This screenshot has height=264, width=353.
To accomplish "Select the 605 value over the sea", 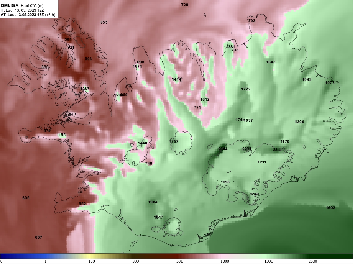I will pos(26,198).
